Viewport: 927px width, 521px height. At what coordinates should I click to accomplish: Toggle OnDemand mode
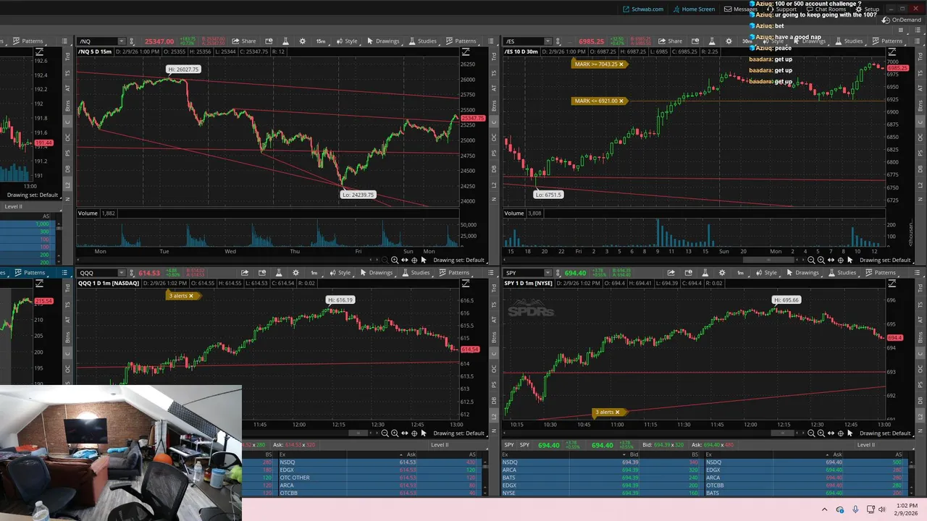pyautogui.click(x=902, y=20)
